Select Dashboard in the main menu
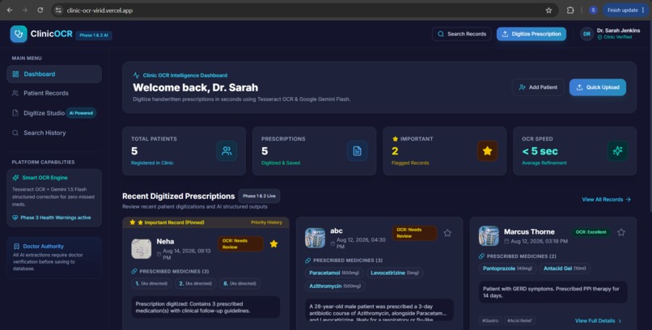652x330 pixels. click(54, 74)
